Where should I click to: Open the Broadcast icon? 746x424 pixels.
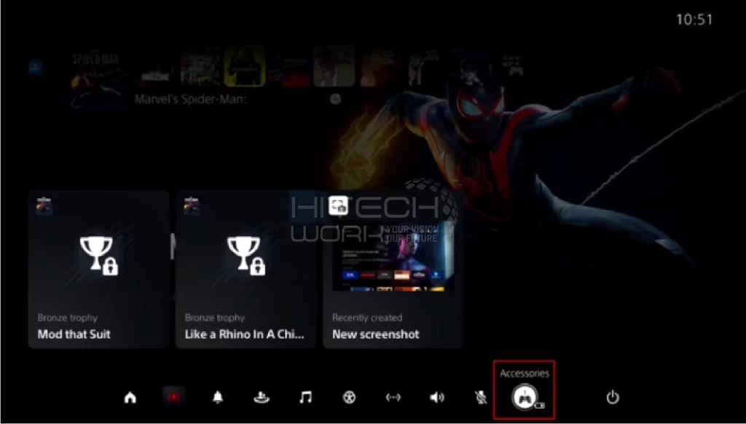click(x=393, y=397)
